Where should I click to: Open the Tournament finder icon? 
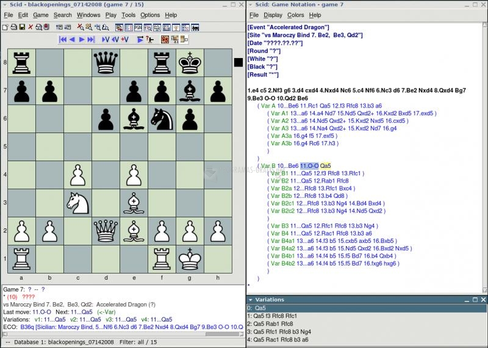coord(148,27)
